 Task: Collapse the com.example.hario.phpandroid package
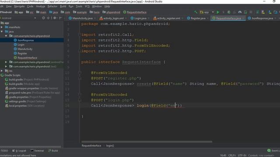(6, 36)
